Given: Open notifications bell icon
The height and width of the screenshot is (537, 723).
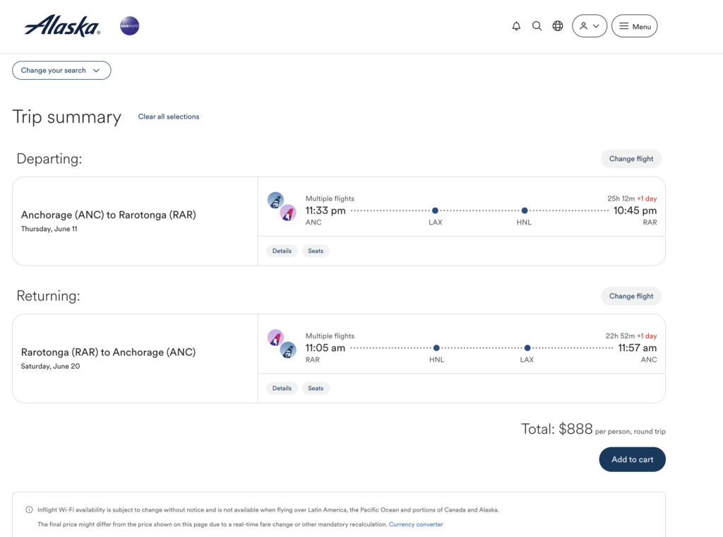Looking at the screenshot, I should [x=516, y=26].
